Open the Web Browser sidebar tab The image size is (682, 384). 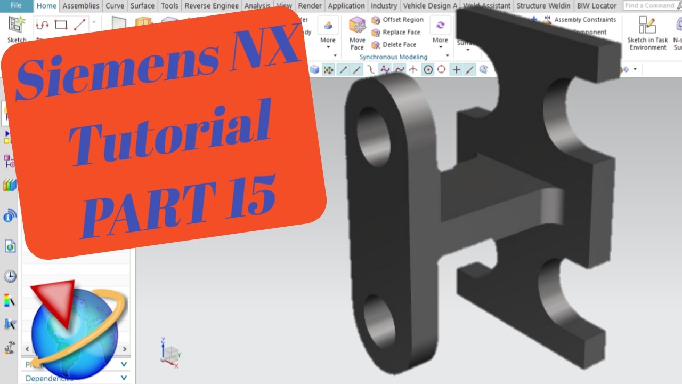pos(10,246)
